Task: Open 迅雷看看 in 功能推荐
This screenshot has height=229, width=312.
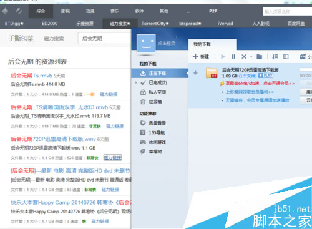Action: point(157,123)
